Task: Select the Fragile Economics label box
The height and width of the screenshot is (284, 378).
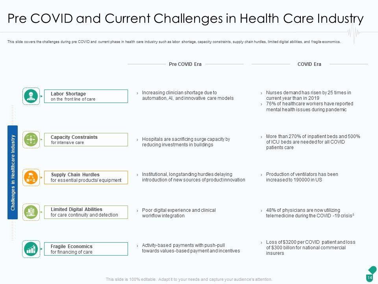Action: click(86, 249)
